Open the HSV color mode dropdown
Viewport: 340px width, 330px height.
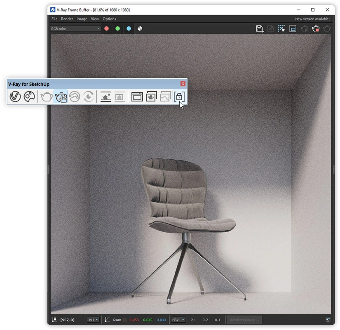coord(178,320)
